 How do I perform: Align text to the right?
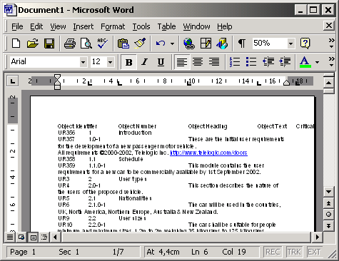click(214, 62)
